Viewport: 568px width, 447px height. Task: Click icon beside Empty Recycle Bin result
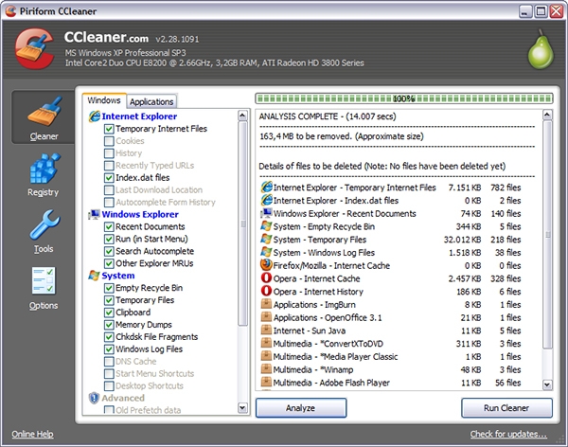click(267, 226)
